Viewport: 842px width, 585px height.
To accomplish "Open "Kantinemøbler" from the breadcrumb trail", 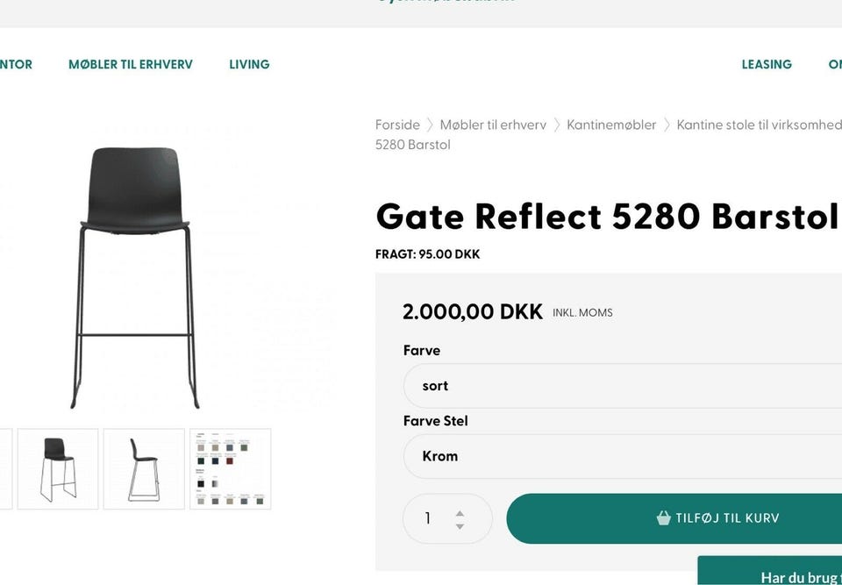I will [x=611, y=125].
